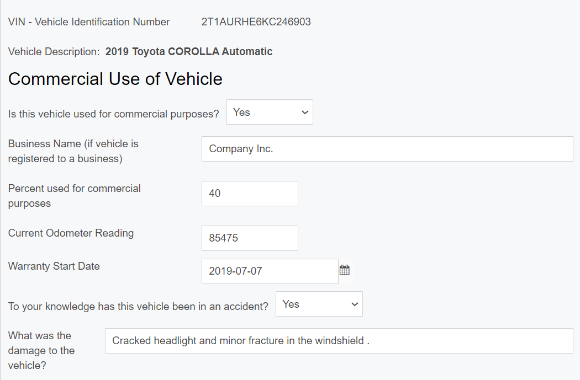Click the Current Odometer Reading label
580x380 pixels.
coord(71,233)
